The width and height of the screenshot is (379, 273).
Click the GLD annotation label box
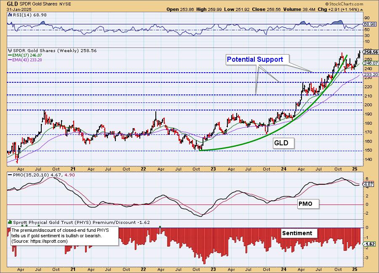tap(284, 143)
